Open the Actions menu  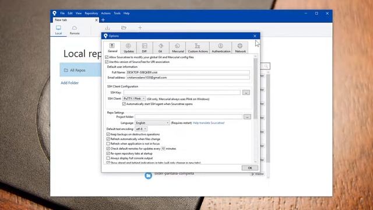click(105, 13)
